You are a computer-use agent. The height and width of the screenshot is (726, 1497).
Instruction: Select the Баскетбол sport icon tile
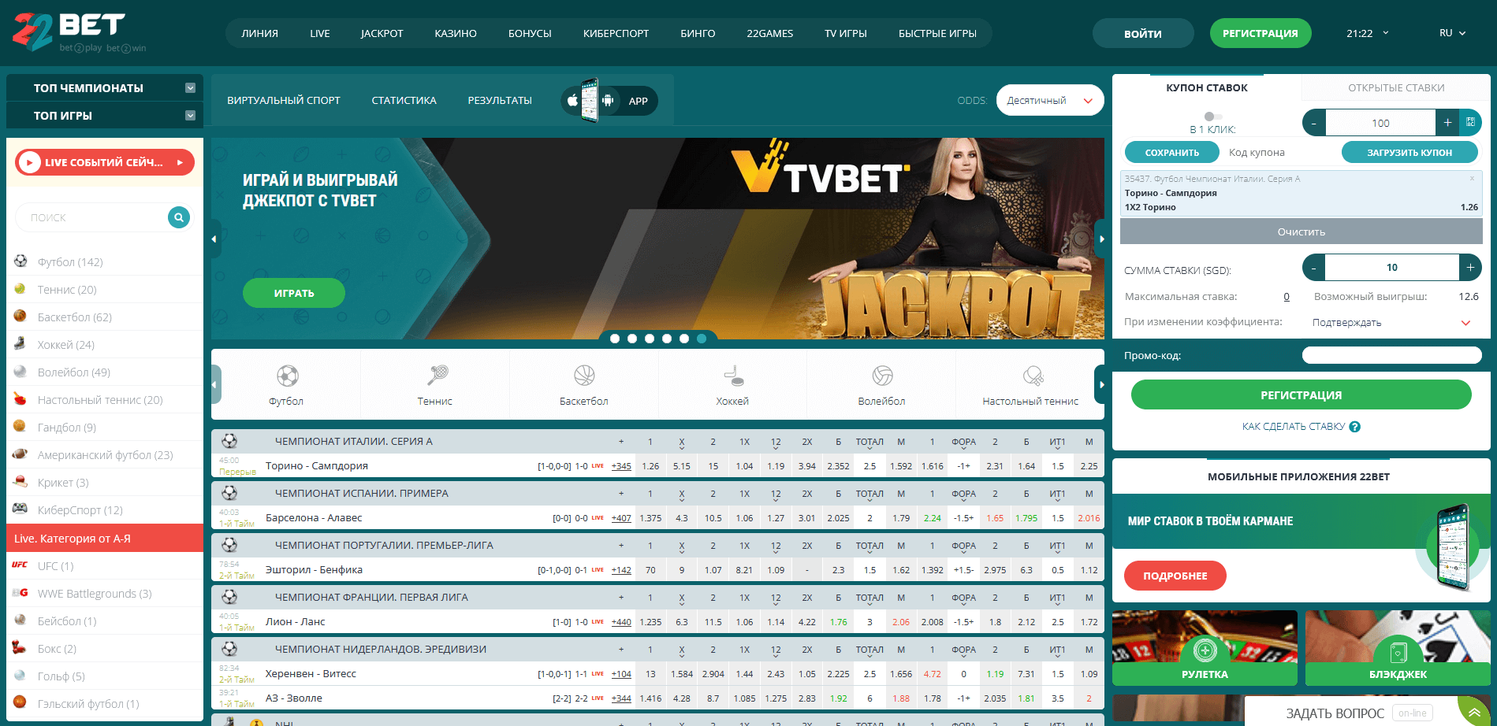click(x=584, y=384)
